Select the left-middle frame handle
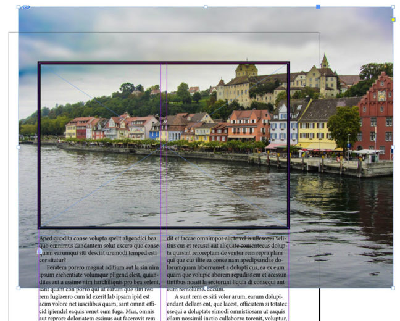This screenshot has width=400, height=321. (19, 148)
